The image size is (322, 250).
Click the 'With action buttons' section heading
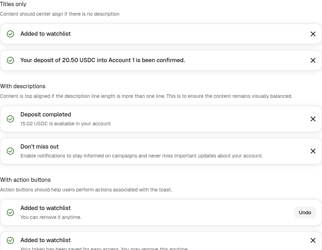25,180
